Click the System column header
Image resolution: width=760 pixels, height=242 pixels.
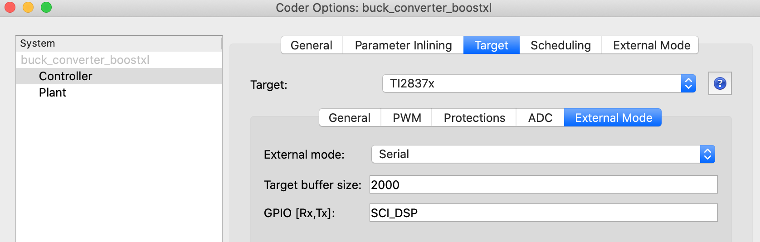119,44
